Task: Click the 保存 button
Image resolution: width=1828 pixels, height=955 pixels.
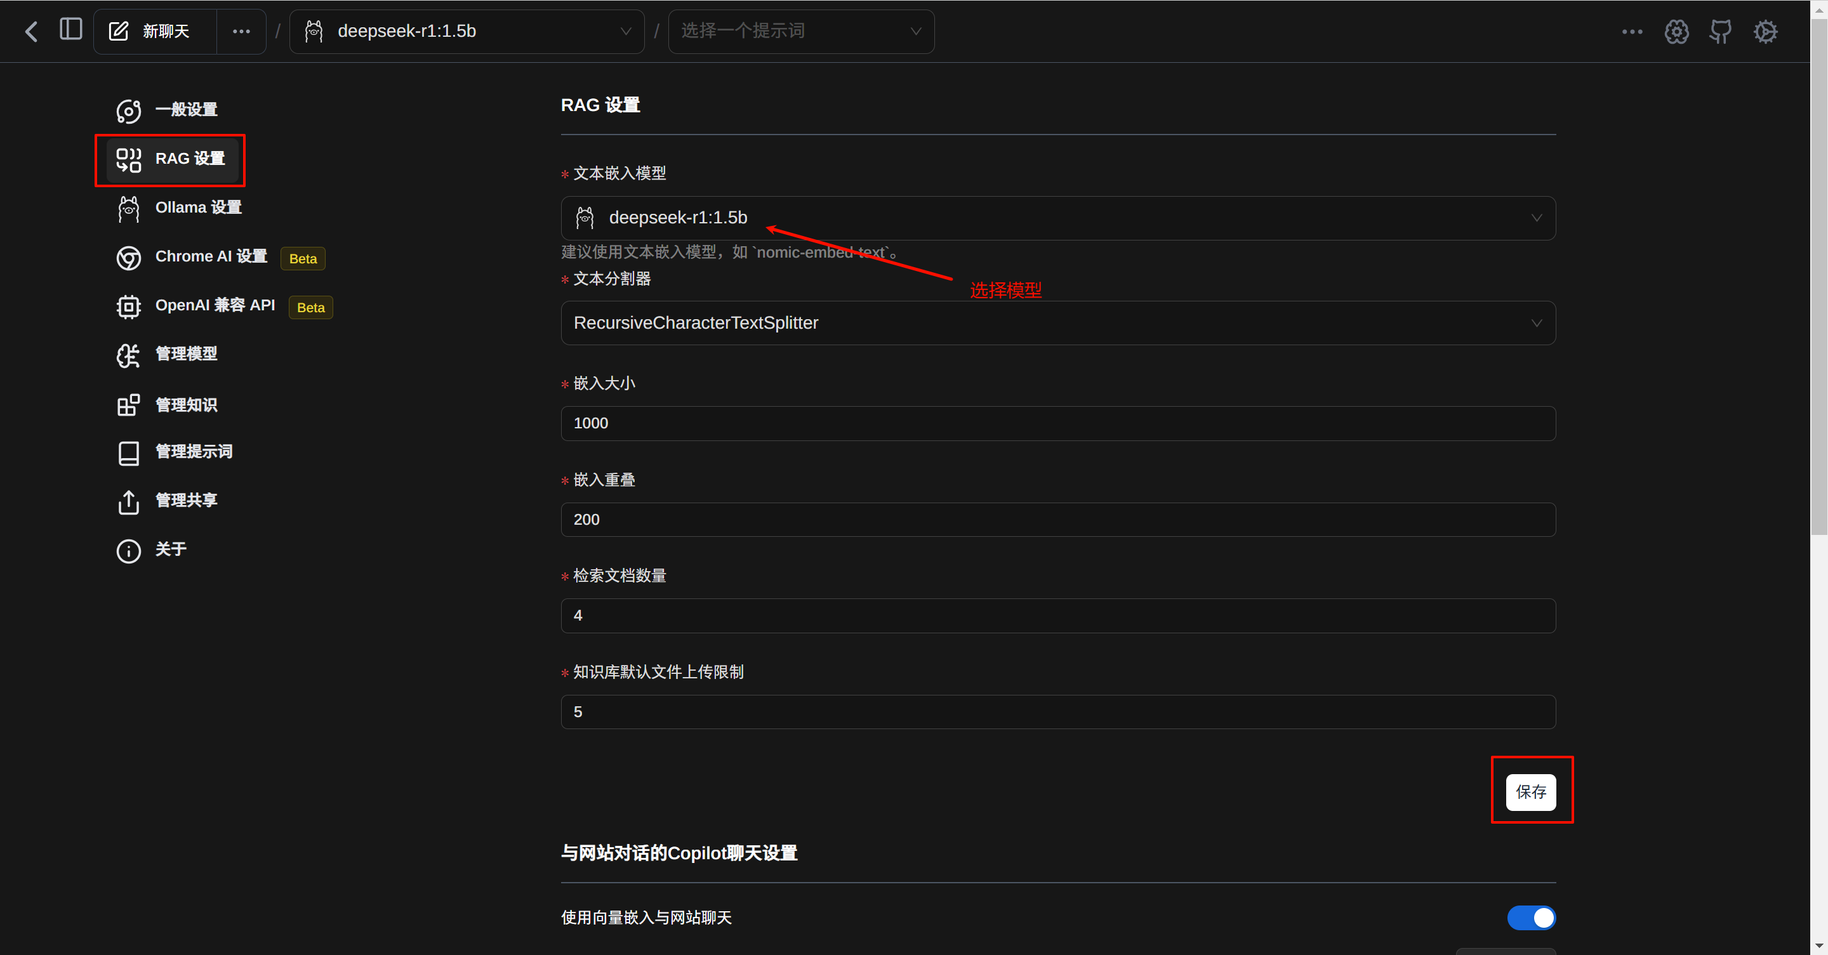Action: coord(1531,792)
